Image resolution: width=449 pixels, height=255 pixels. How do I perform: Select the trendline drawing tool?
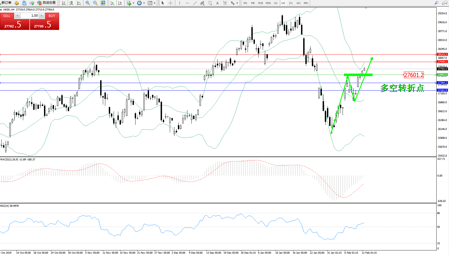[195, 3]
